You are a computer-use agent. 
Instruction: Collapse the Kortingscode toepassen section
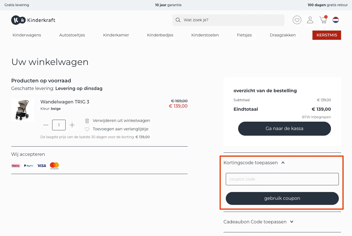click(x=283, y=163)
